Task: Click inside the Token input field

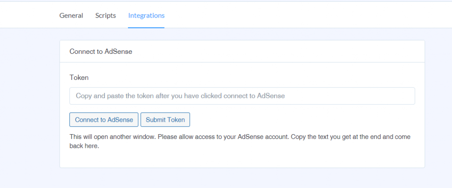Action: [242, 96]
